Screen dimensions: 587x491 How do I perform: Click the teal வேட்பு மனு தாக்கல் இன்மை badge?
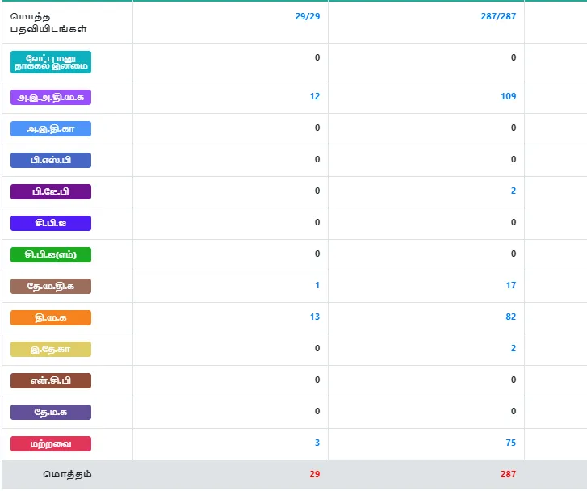coord(51,62)
